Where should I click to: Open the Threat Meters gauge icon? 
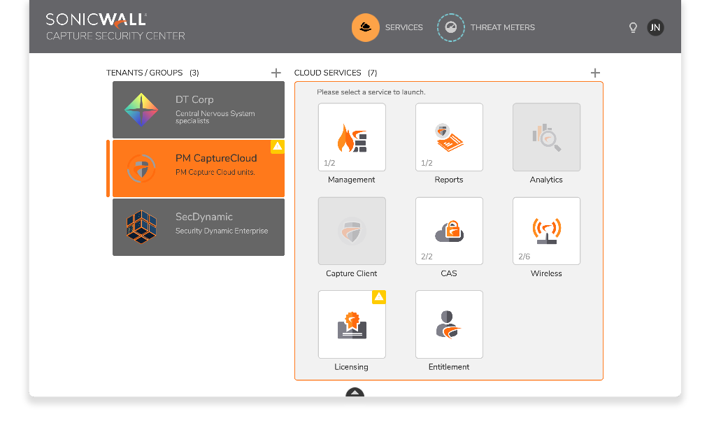click(x=450, y=27)
